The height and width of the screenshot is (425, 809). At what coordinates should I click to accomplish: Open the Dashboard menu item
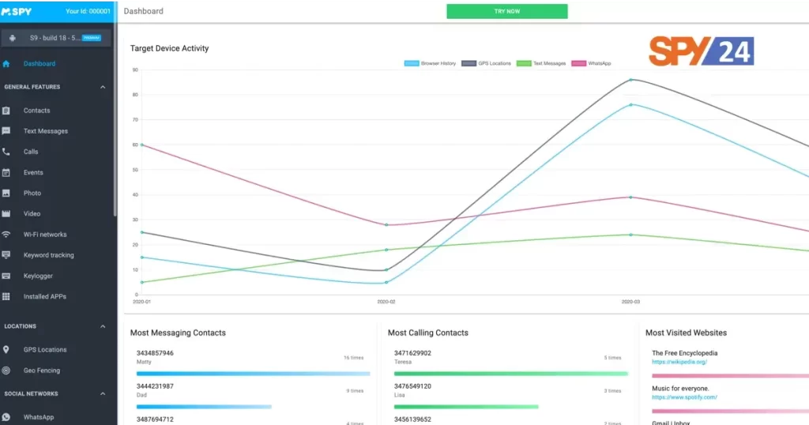40,64
